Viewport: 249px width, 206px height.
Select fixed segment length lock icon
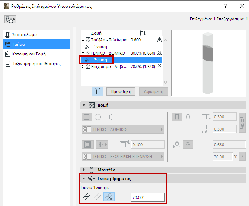click(177, 145)
